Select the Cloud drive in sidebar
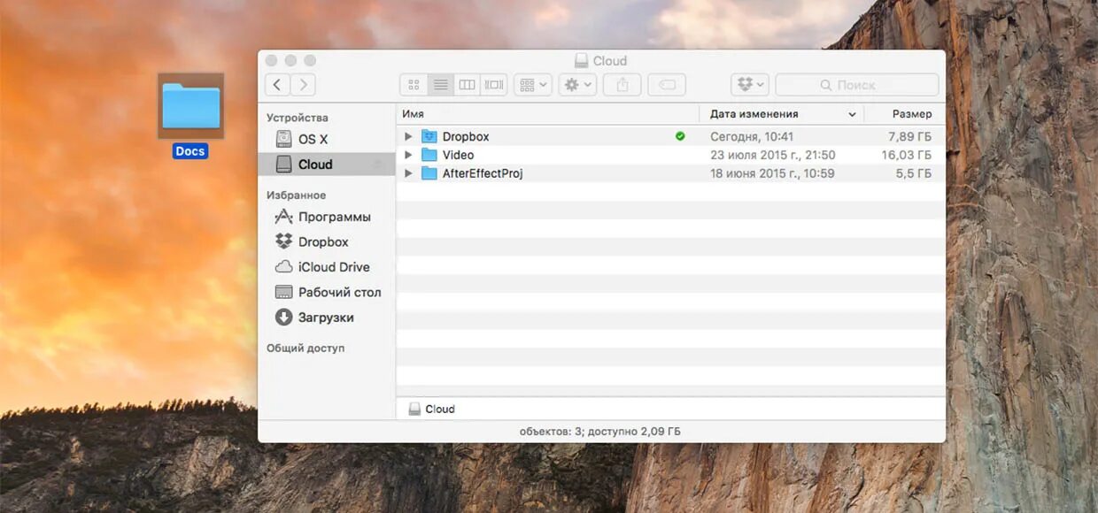The width and height of the screenshot is (1098, 513). 327,164
